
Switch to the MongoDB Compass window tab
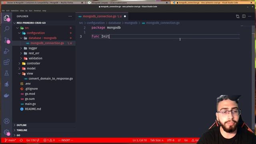click(128, 3)
